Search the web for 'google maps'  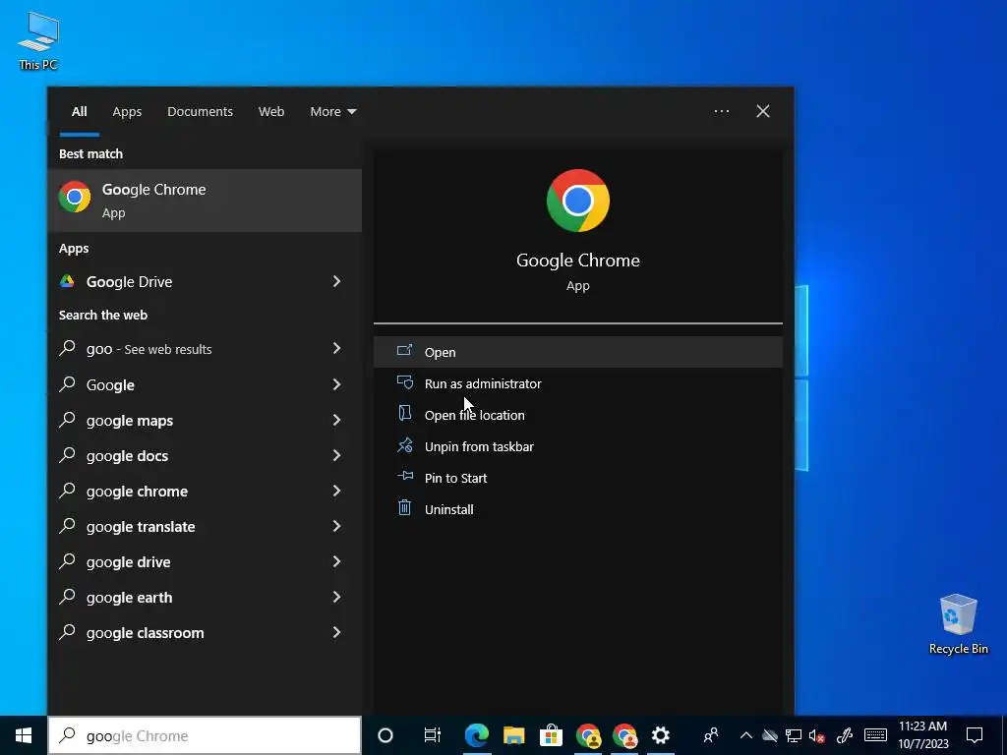click(x=205, y=421)
